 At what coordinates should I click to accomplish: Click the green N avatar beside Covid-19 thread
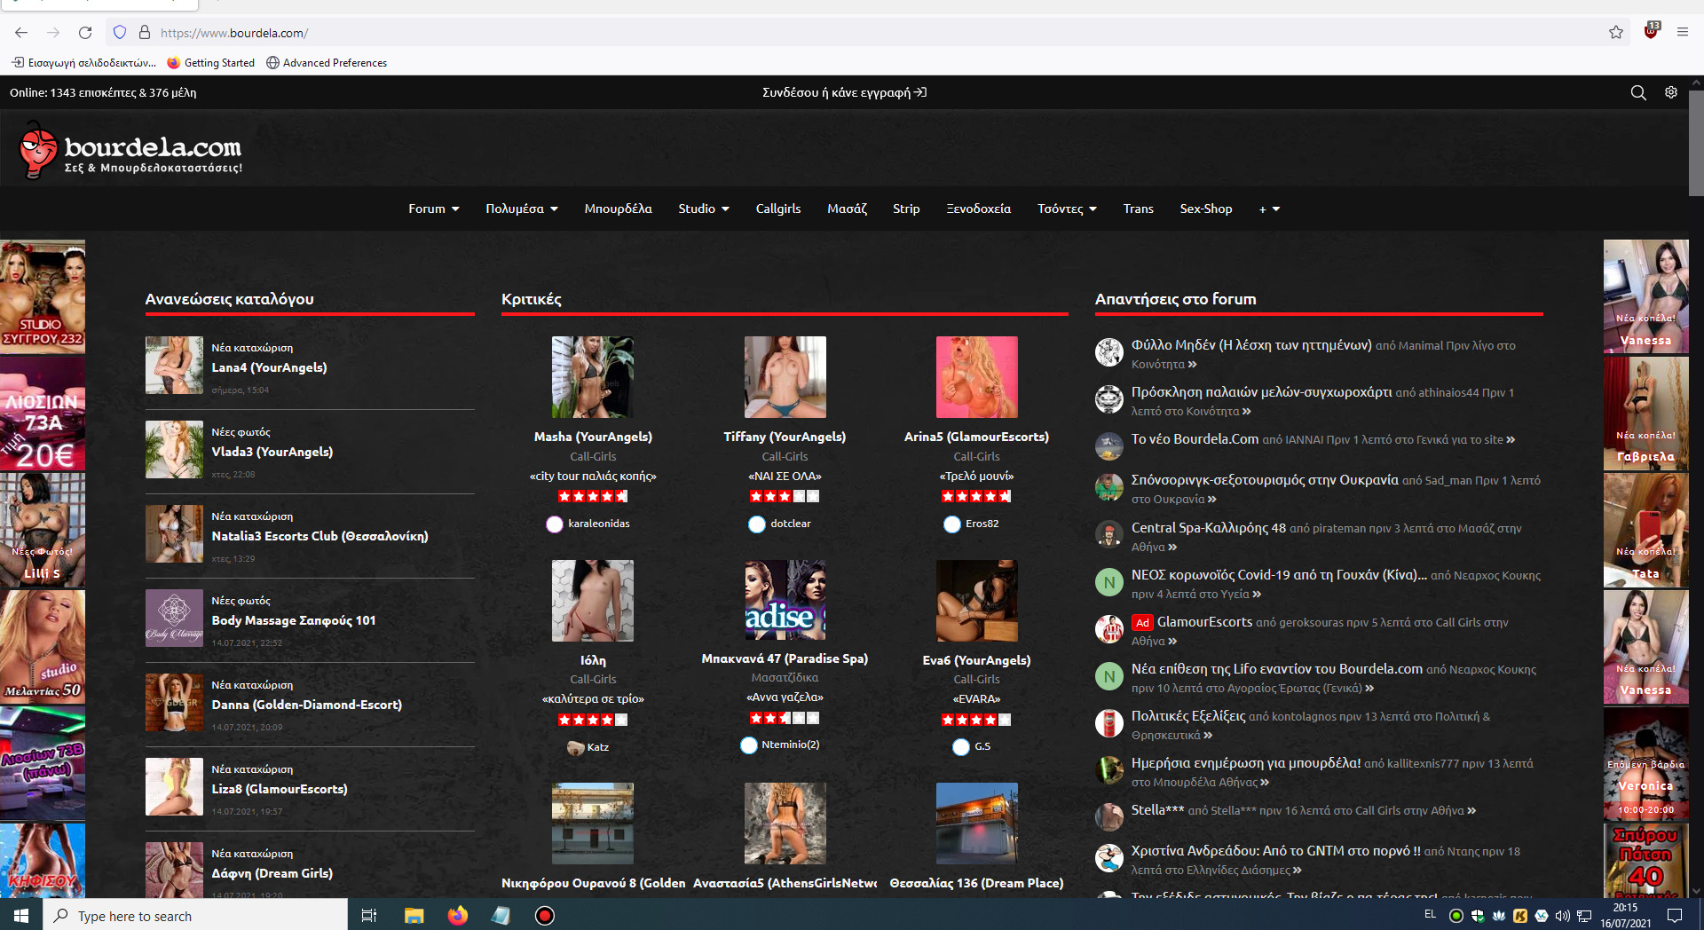[1108, 582]
